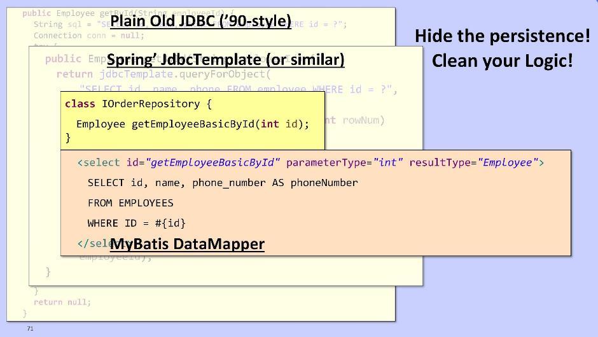Click the 'WHERE ID = #{id}' line

click(x=137, y=223)
